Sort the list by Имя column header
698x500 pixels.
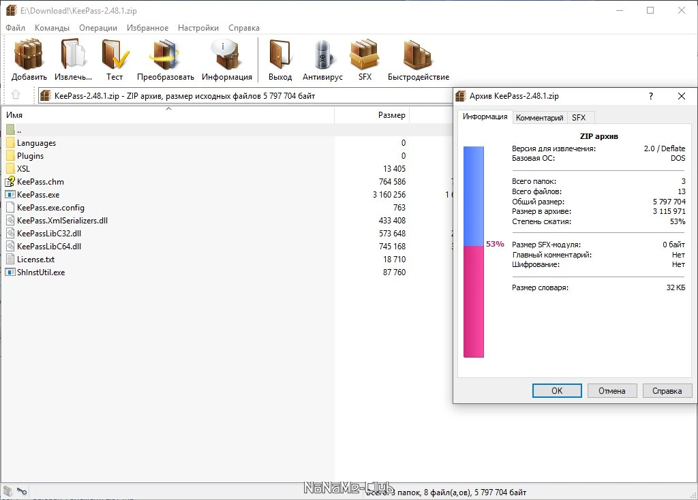tap(168, 114)
